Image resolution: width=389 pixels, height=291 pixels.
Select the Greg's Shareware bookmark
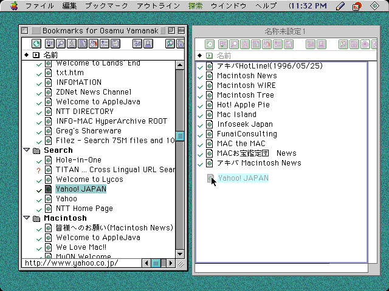[x=89, y=131]
